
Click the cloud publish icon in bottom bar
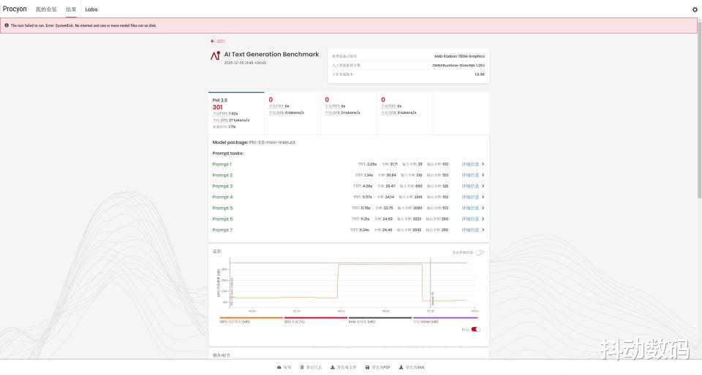tap(279, 368)
